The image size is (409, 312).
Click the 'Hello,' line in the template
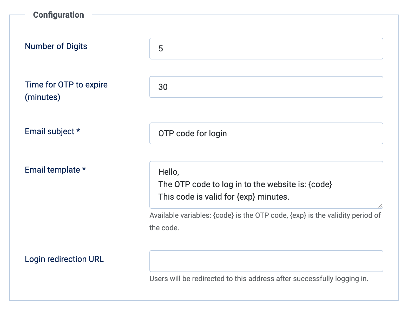(169, 172)
